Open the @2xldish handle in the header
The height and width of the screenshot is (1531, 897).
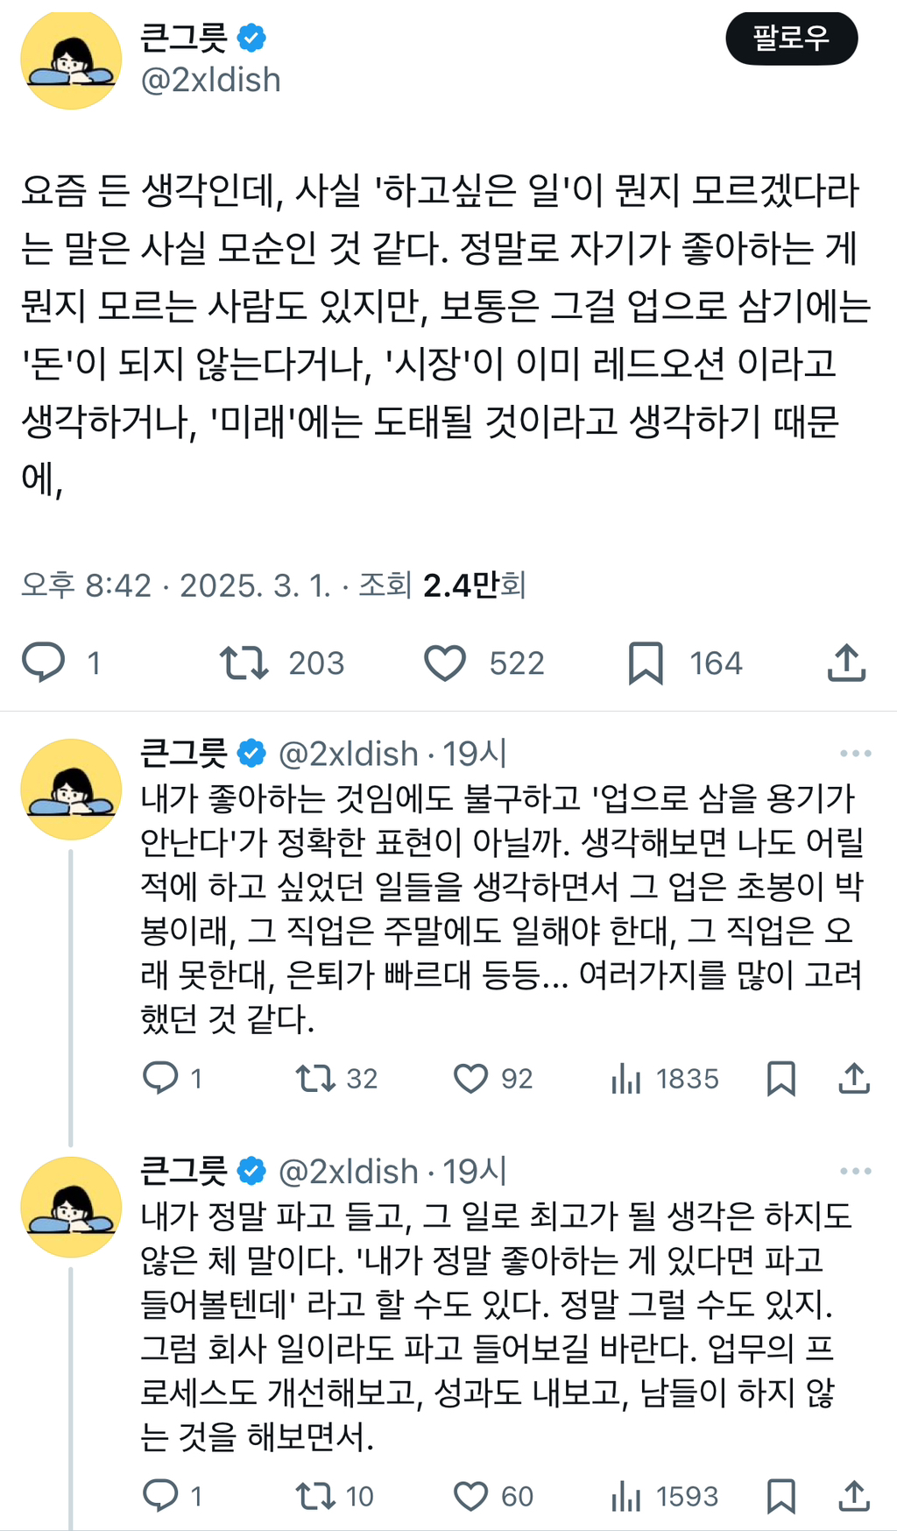pos(211,80)
